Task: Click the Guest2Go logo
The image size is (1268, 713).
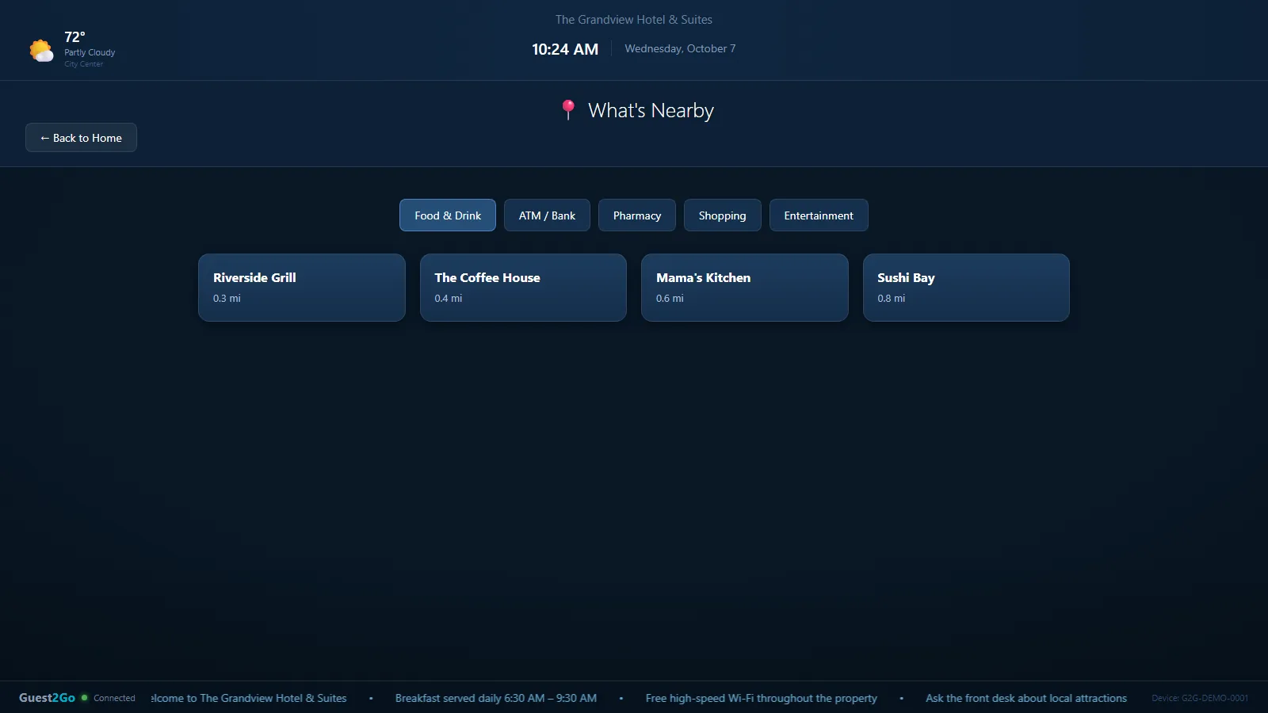Action: point(47,698)
